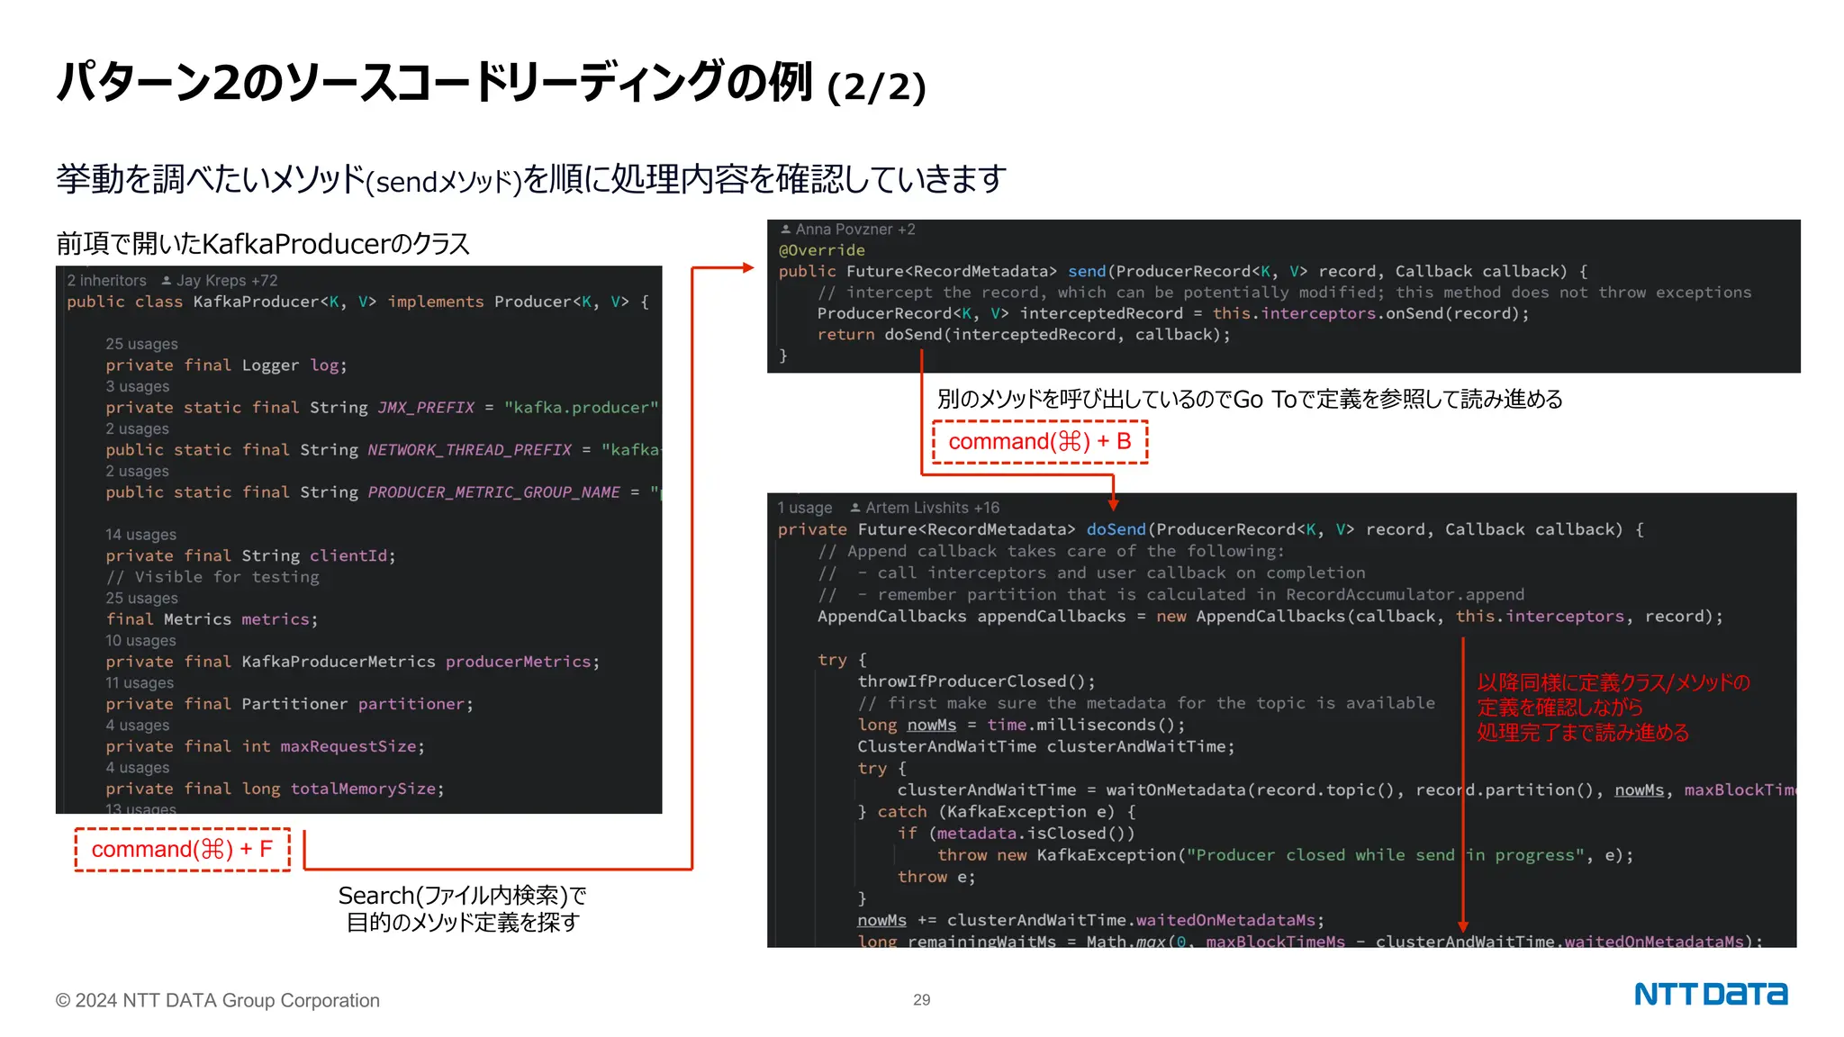
Task: Click the "// intercept the record" comment line
Action: [x=1284, y=293]
